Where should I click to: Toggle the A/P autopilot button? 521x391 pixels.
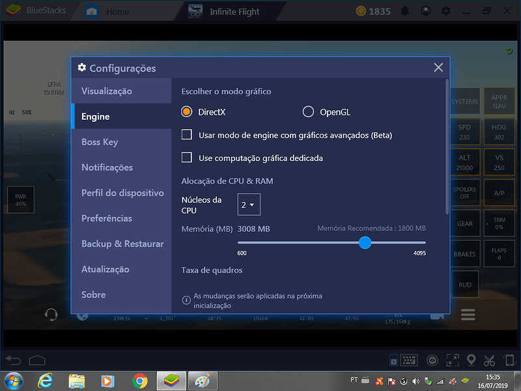pos(499,193)
